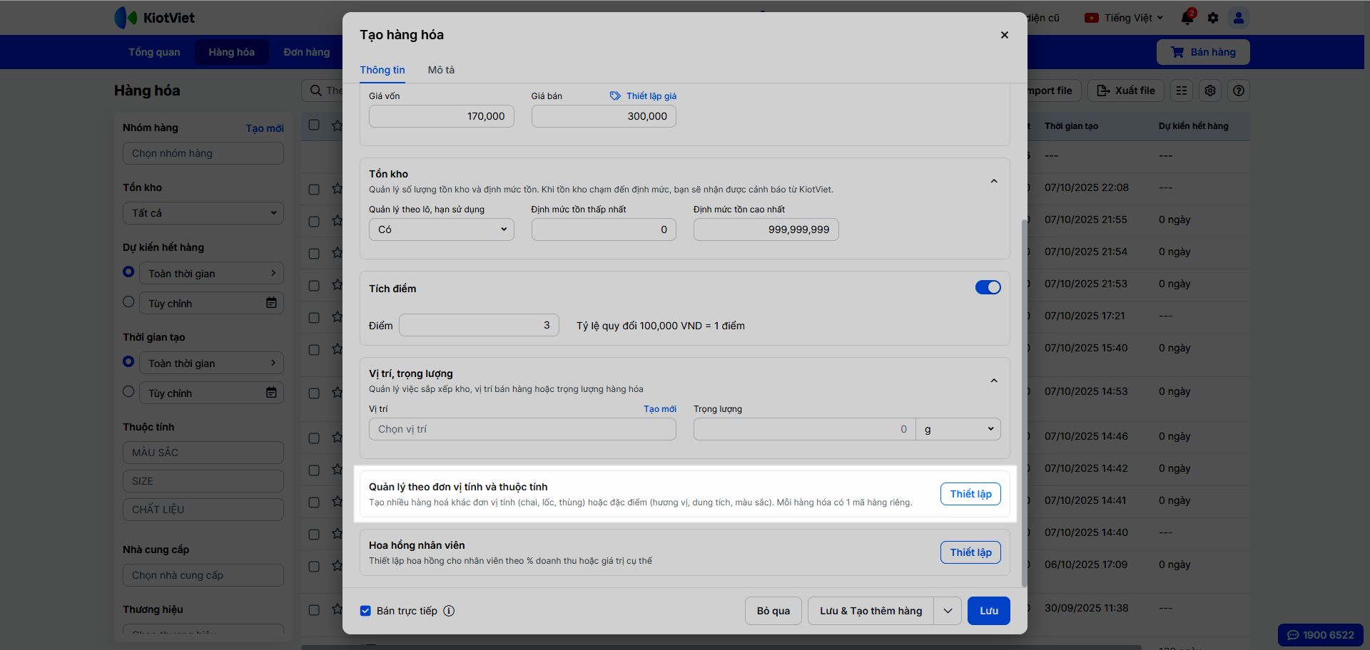
Task: Click the KiotViet logo
Action: click(155, 18)
